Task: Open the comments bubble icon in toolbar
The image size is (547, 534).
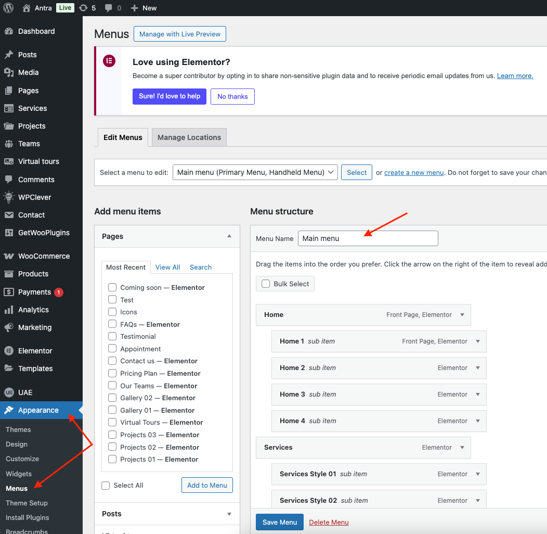Action: point(109,8)
